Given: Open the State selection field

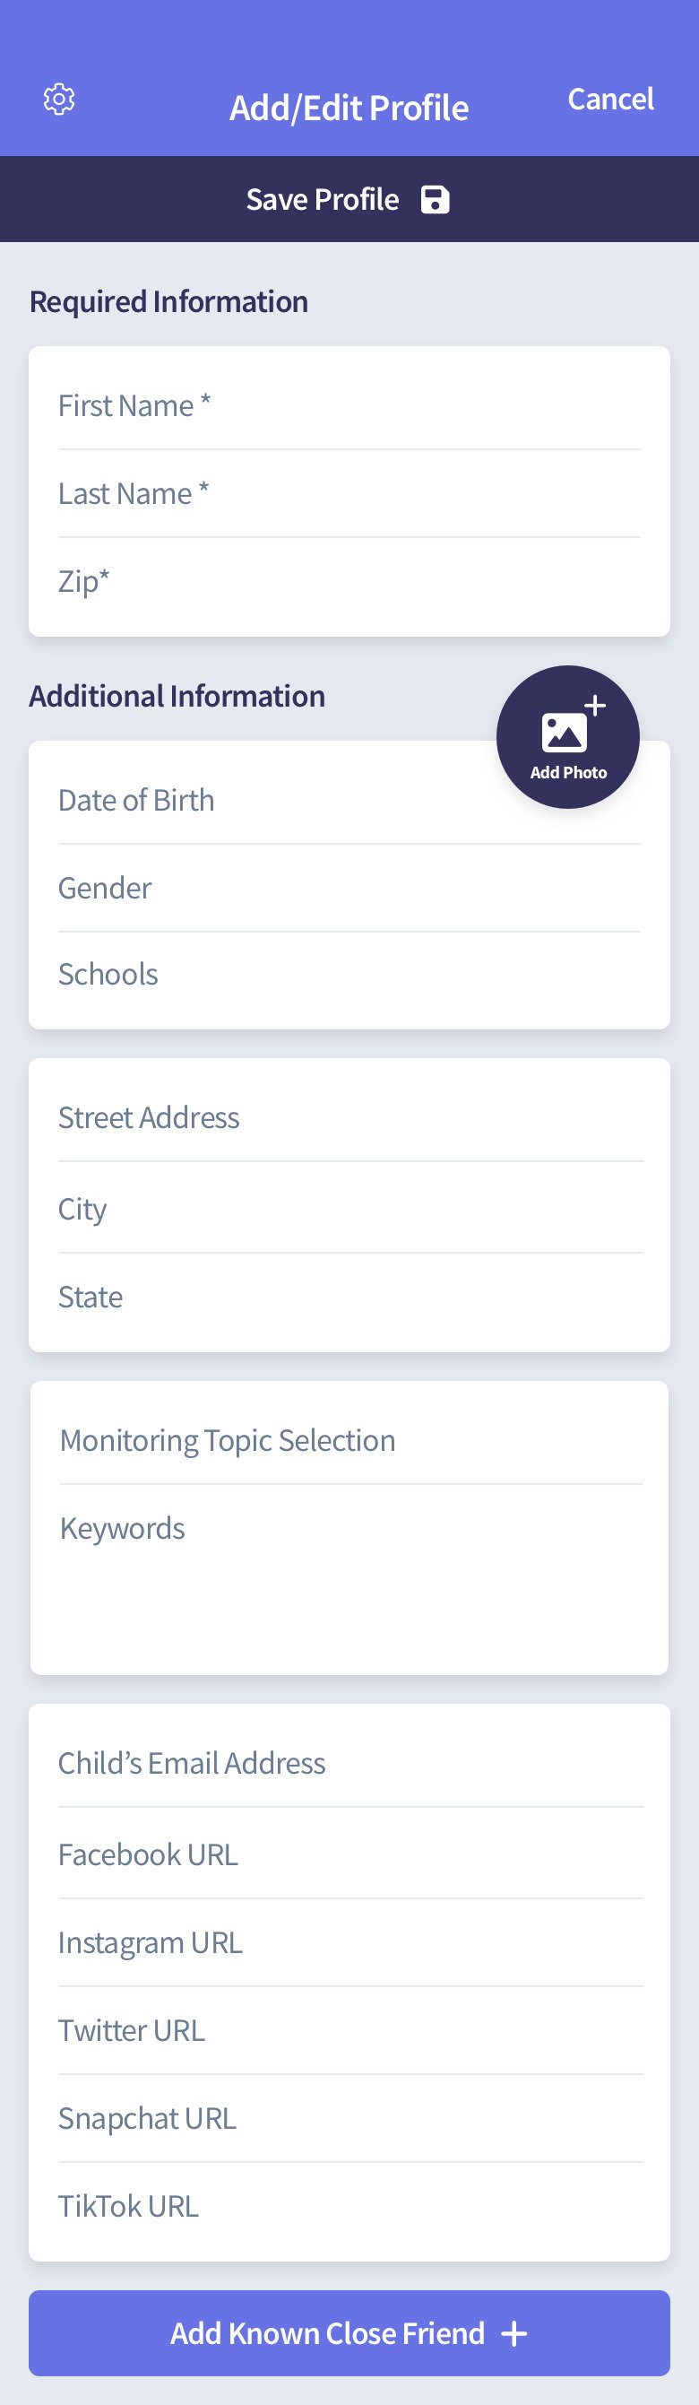Looking at the screenshot, I should click(x=349, y=1297).
